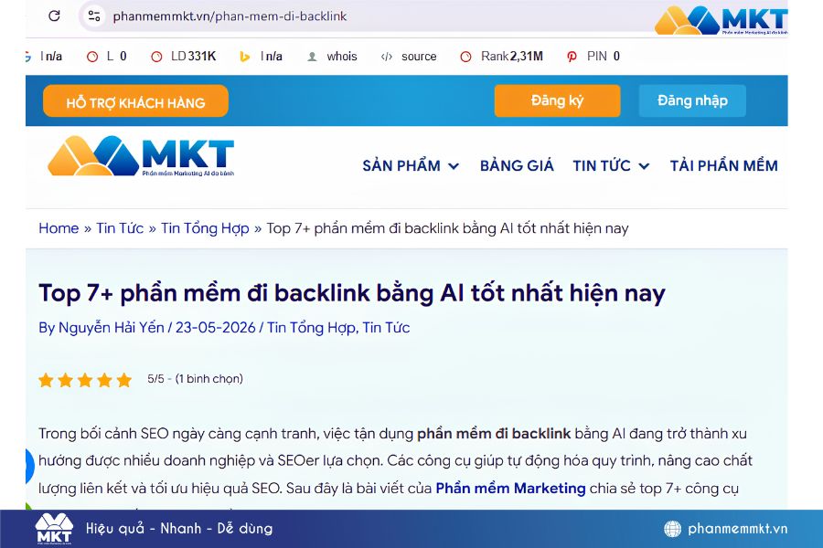Open Tin Tổng Hợp category in the byline

pyautogui.click(x=313, y=328)
